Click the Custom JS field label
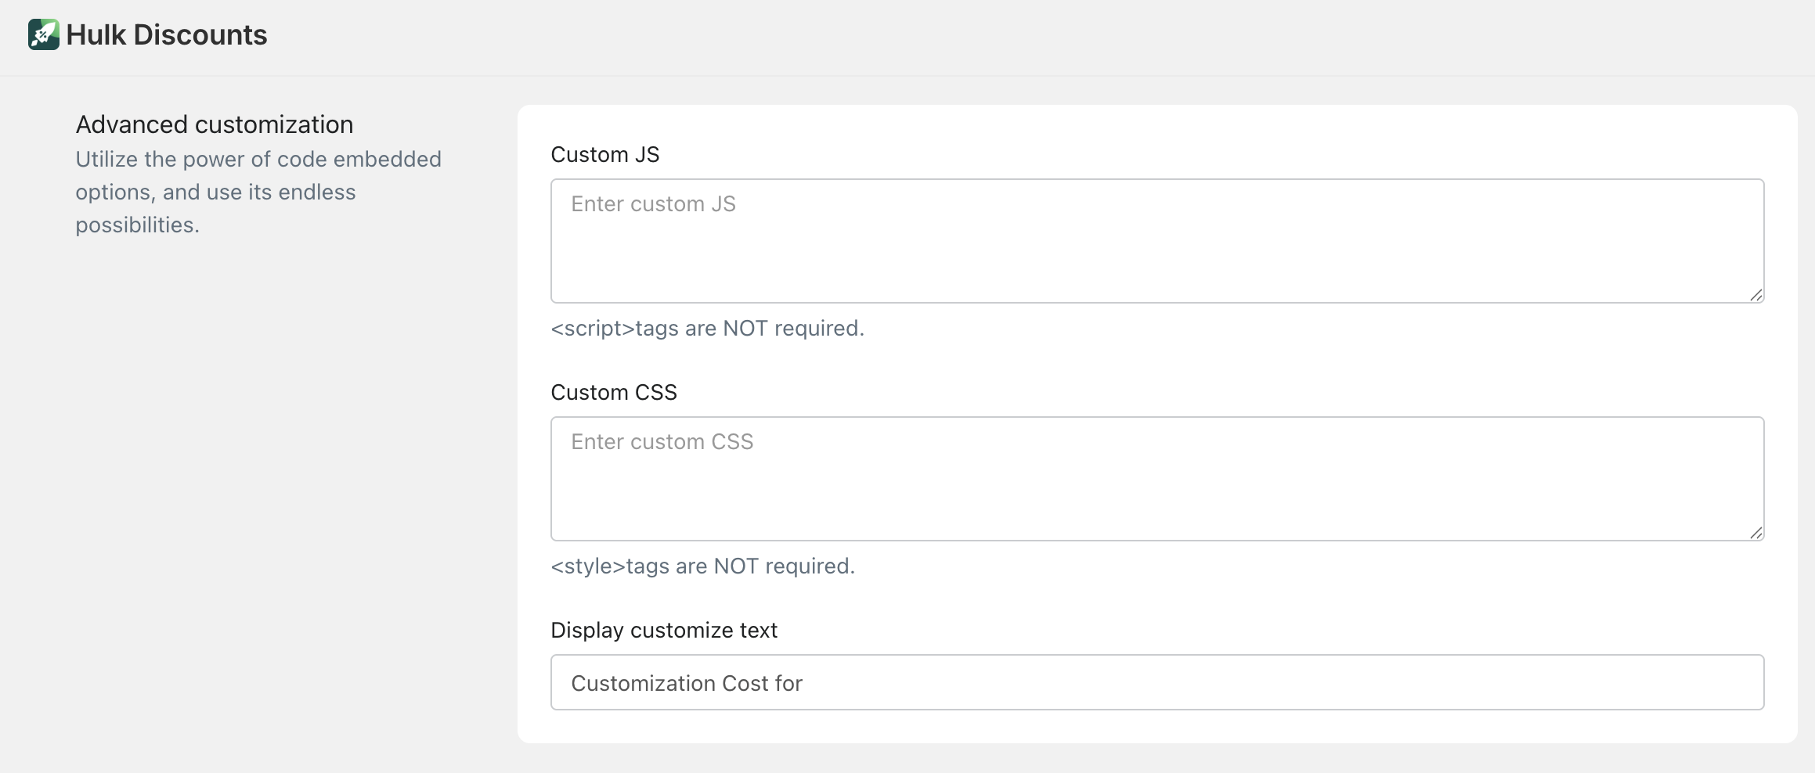The image size is (1815, 773). pyautogui.click(x=604, y=155)
